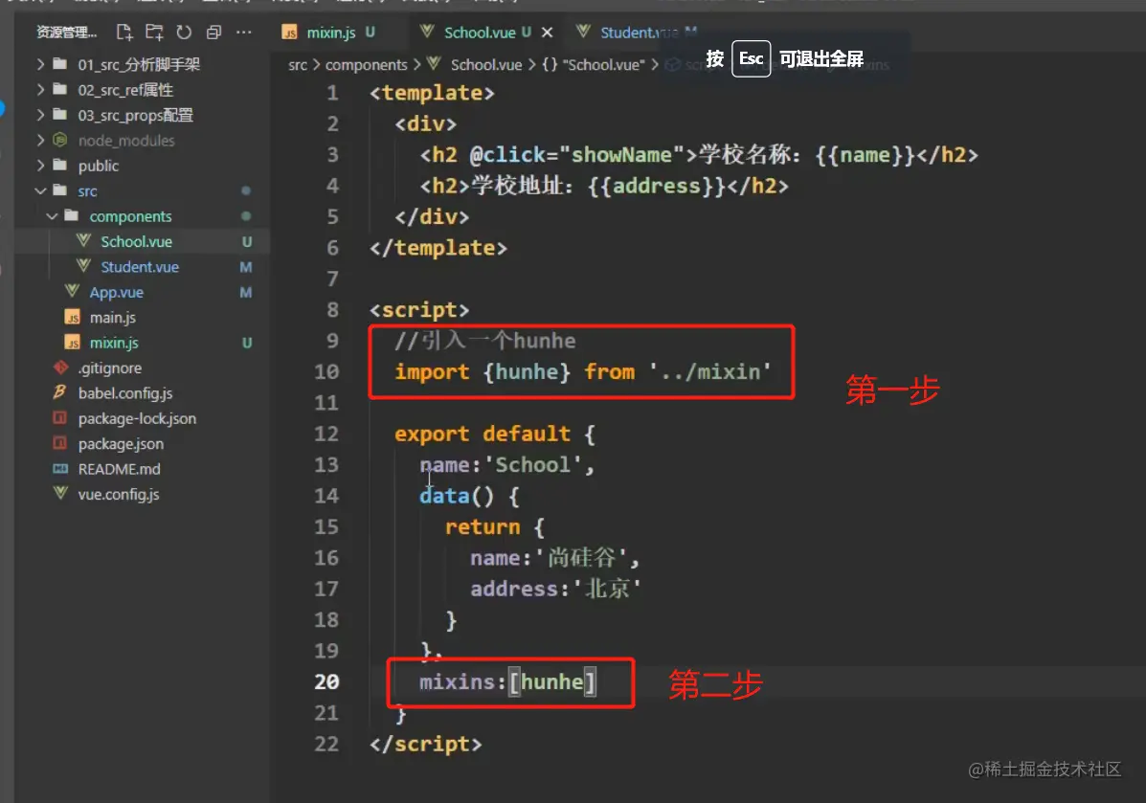Open App.vue in the file tree
The width and height of the screenshot is (1146, 803).
tap(116, 292)
